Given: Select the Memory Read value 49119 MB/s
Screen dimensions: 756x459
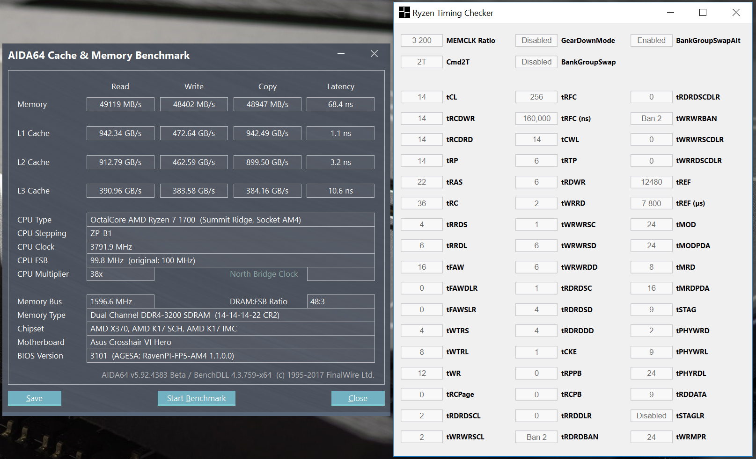Looking at the screenshot, I should tap(120, 104).
